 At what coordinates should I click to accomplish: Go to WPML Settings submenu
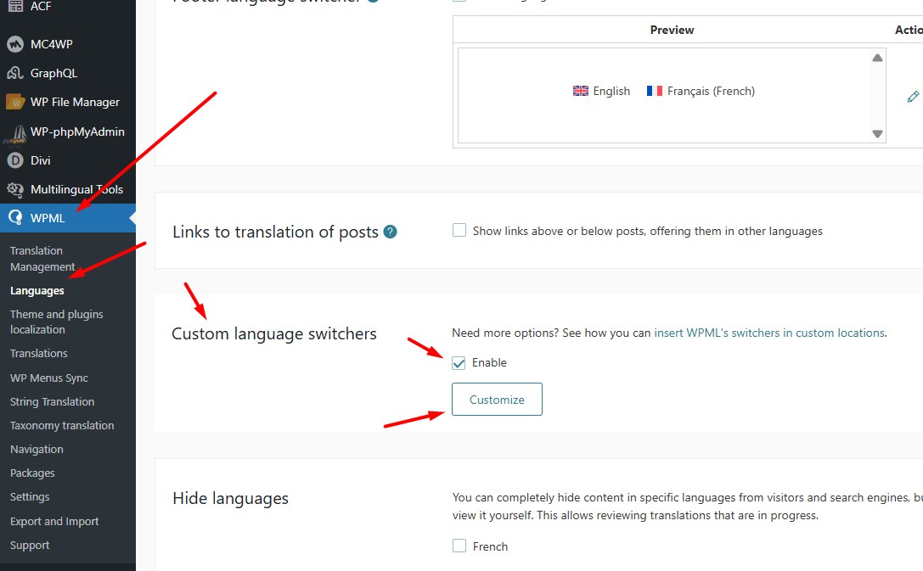pos(30,497)
